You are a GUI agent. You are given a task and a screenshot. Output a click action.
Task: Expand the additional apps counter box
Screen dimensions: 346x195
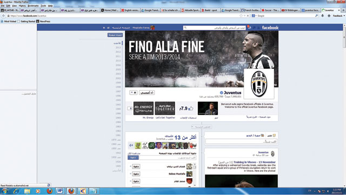point(130,109)
